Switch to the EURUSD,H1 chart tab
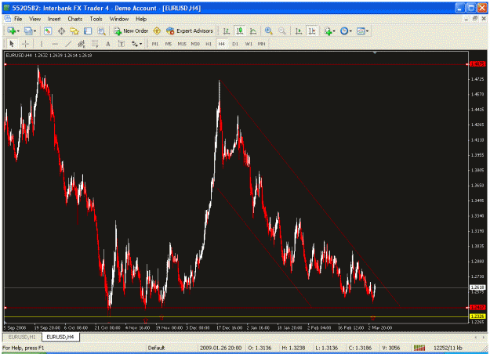 (22, 337)
